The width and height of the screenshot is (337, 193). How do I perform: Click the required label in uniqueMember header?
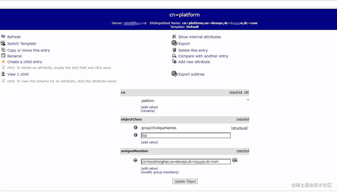(x=243, y=151)
